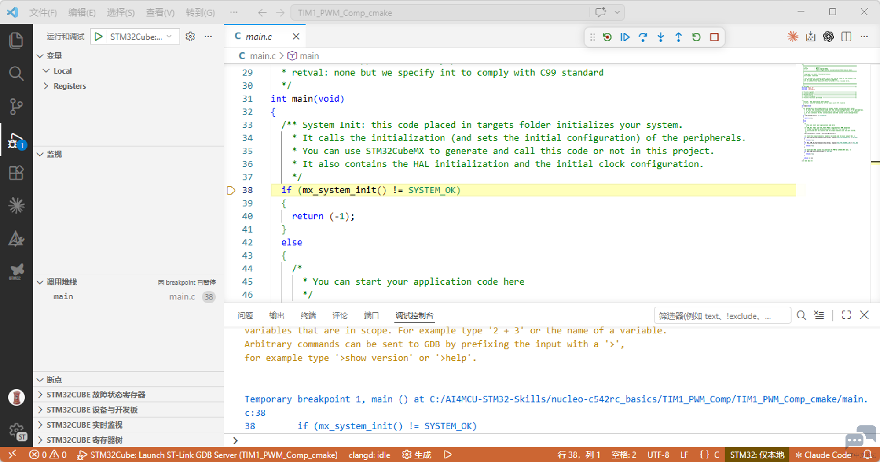The width and height of the screenshot is (880, 462).
Task: Start debugging with green play button
Action: pos(99,37)
